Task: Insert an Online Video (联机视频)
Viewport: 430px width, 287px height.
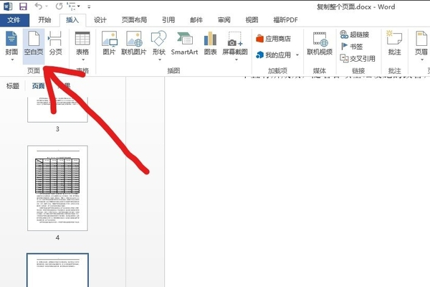Action: click(320, 44)
